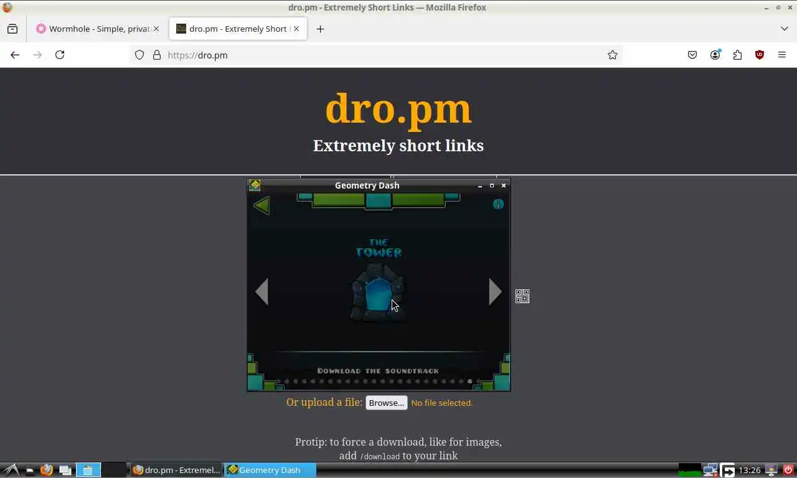Launch Firefox from taskbar quick launcher

click(x=47, y=470)
